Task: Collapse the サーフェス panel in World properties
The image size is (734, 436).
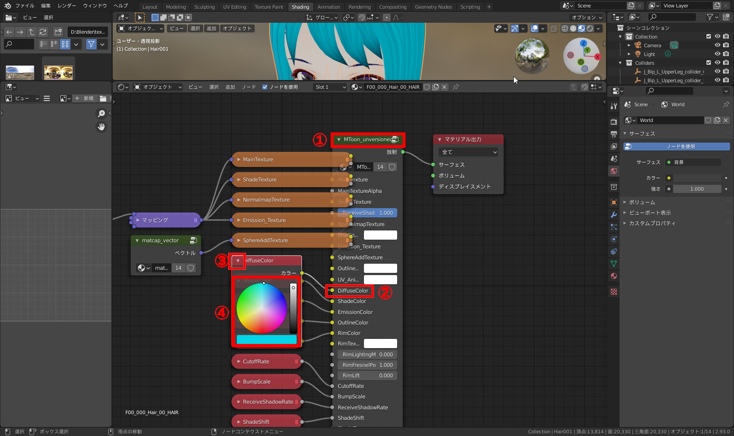Action: pos(625,134)
